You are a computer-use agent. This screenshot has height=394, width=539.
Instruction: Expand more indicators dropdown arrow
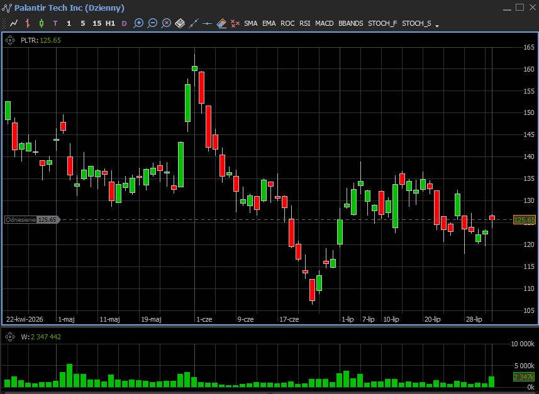pos(437,26)
